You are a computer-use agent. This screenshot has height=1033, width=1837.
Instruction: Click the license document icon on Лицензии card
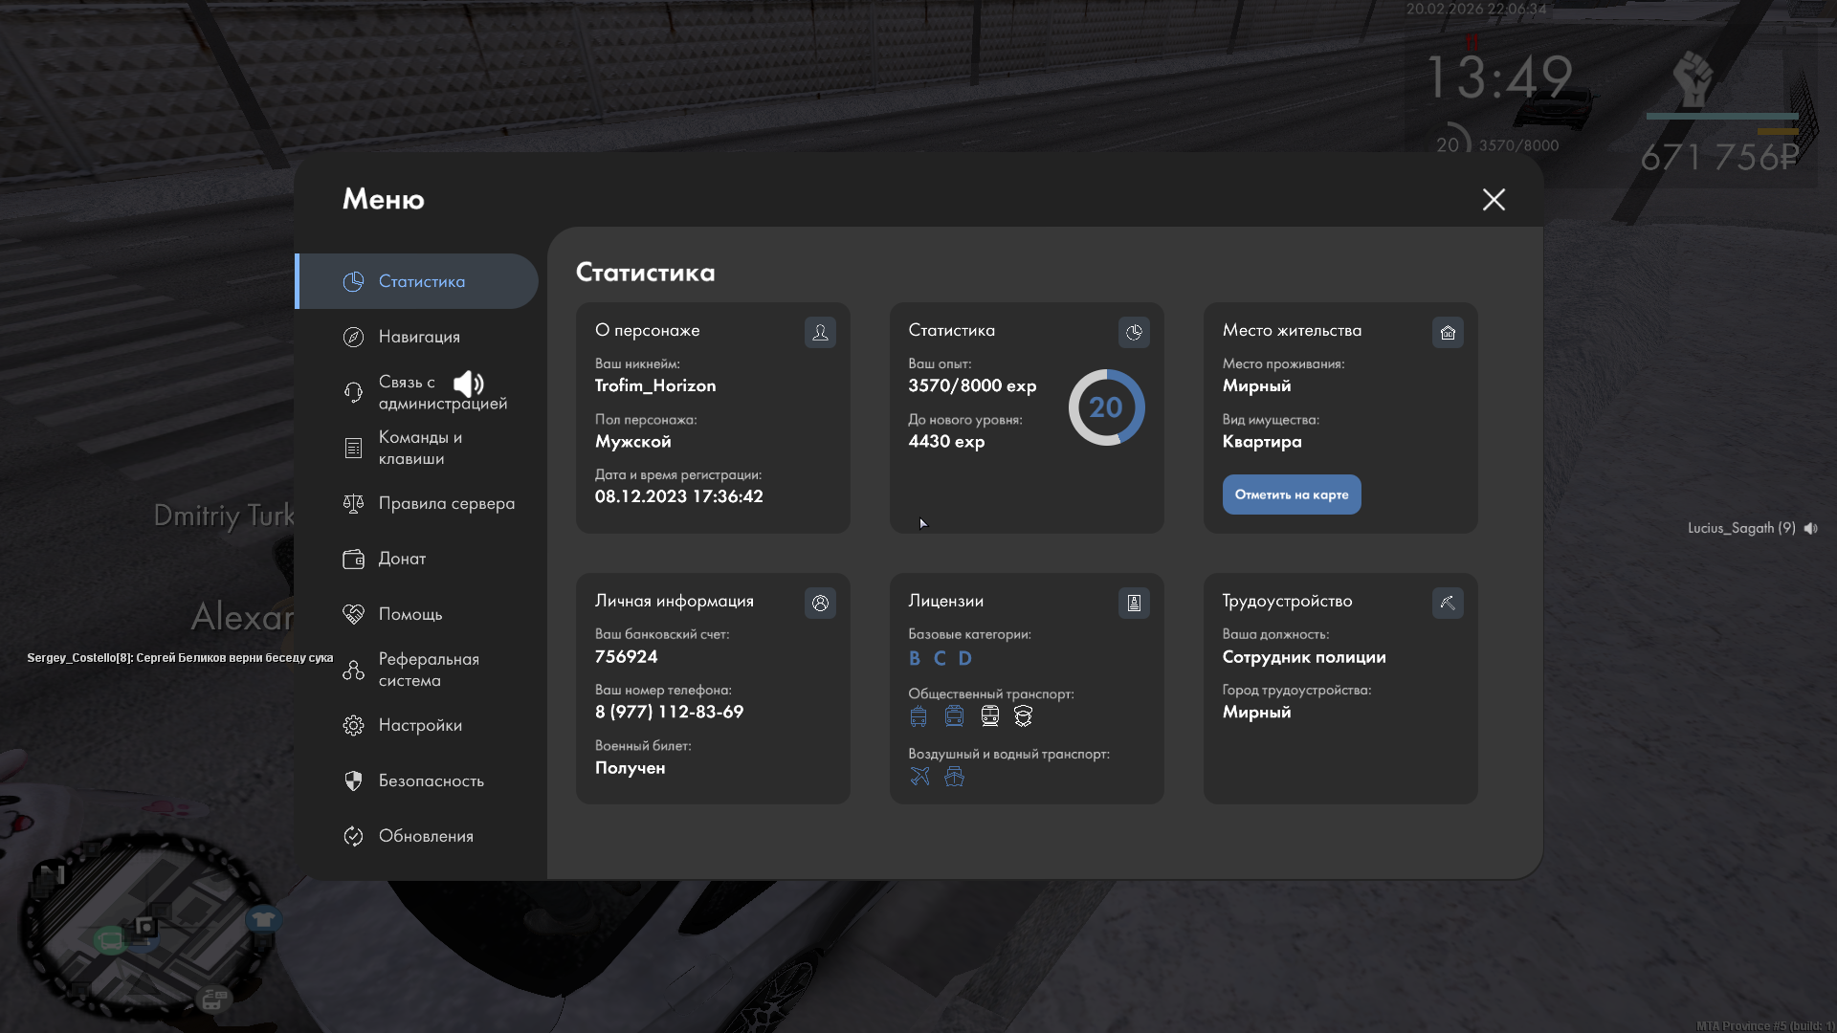pos(1134,603)
